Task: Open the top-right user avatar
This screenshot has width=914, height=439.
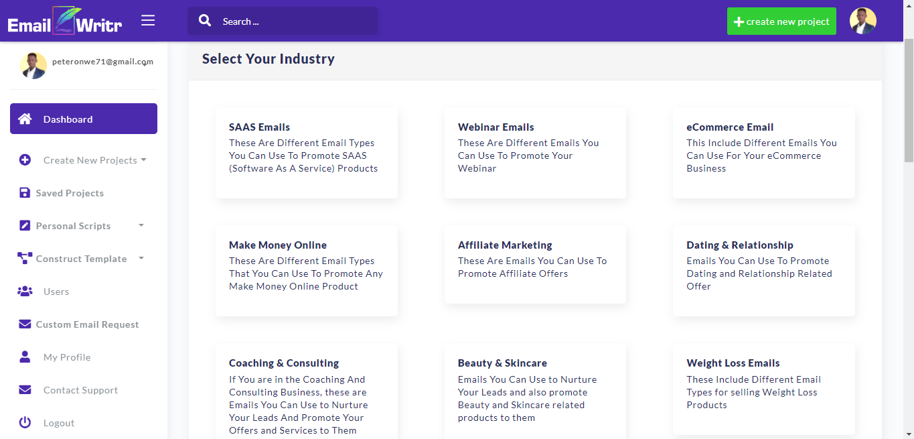Action: pyautogui.click(x=863, y=21)
